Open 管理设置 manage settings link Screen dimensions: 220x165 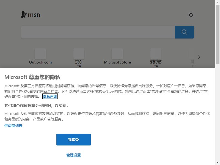pyautogui.click(x=73, y=155)
